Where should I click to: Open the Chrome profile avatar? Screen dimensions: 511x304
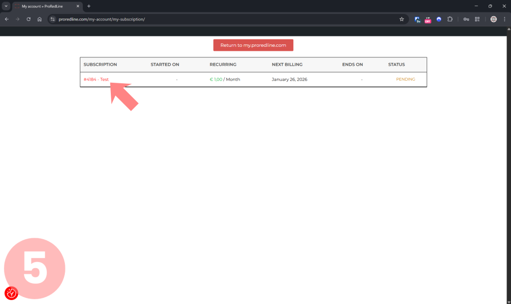point(494,19)
